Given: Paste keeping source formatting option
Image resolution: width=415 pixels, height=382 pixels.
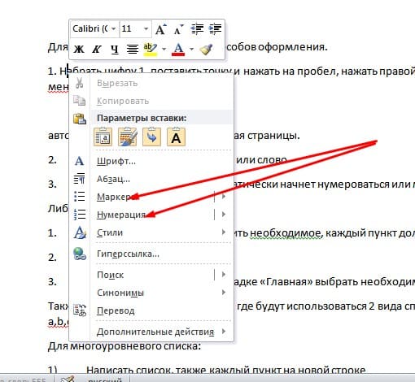Looking at the screenshot, I should coord(103,137).
